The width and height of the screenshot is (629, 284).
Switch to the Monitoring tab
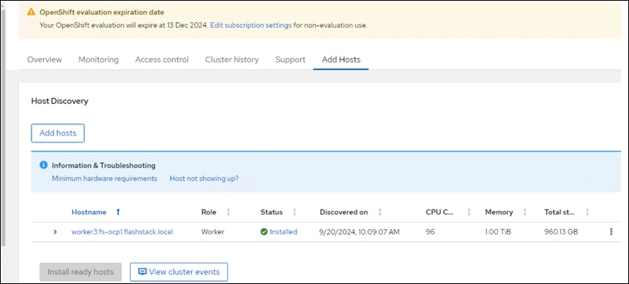pos(99,60)
